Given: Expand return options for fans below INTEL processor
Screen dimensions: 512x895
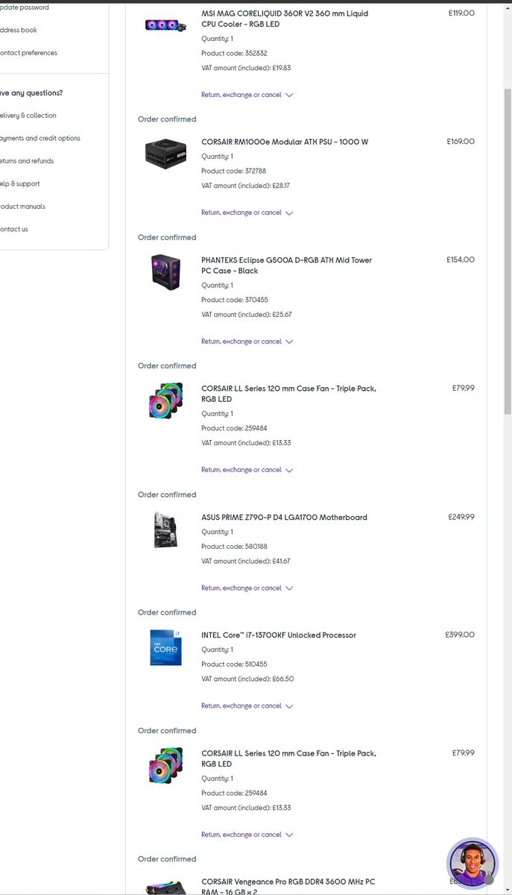Looking at the screenshot, I should coord(247,835).
